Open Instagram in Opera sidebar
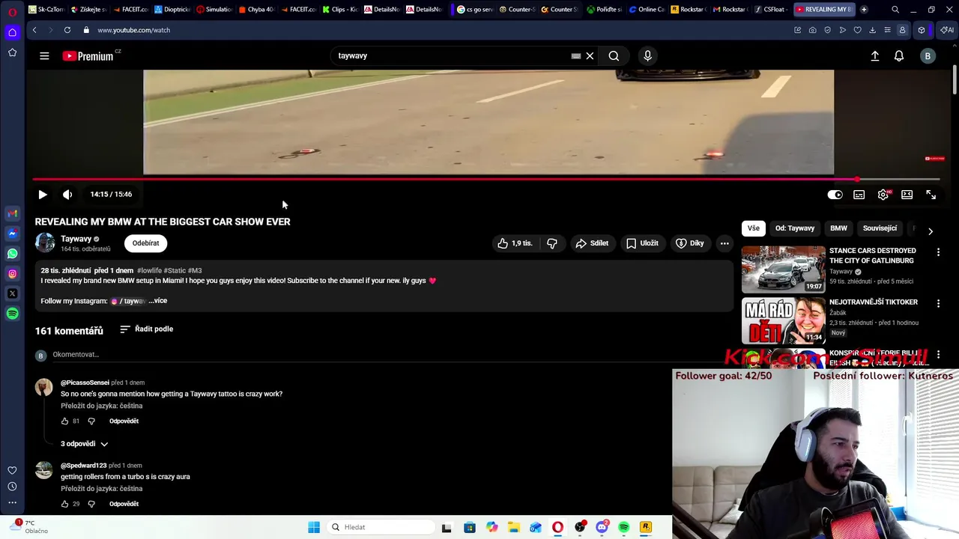Screen dimensions: 959x539 [13, 274]
